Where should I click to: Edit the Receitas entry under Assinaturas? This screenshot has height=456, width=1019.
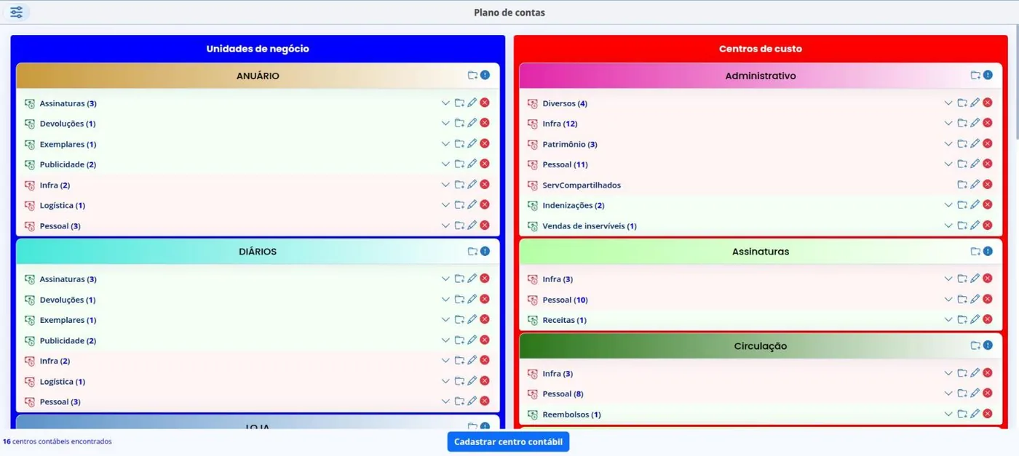[x=975, y=319]
